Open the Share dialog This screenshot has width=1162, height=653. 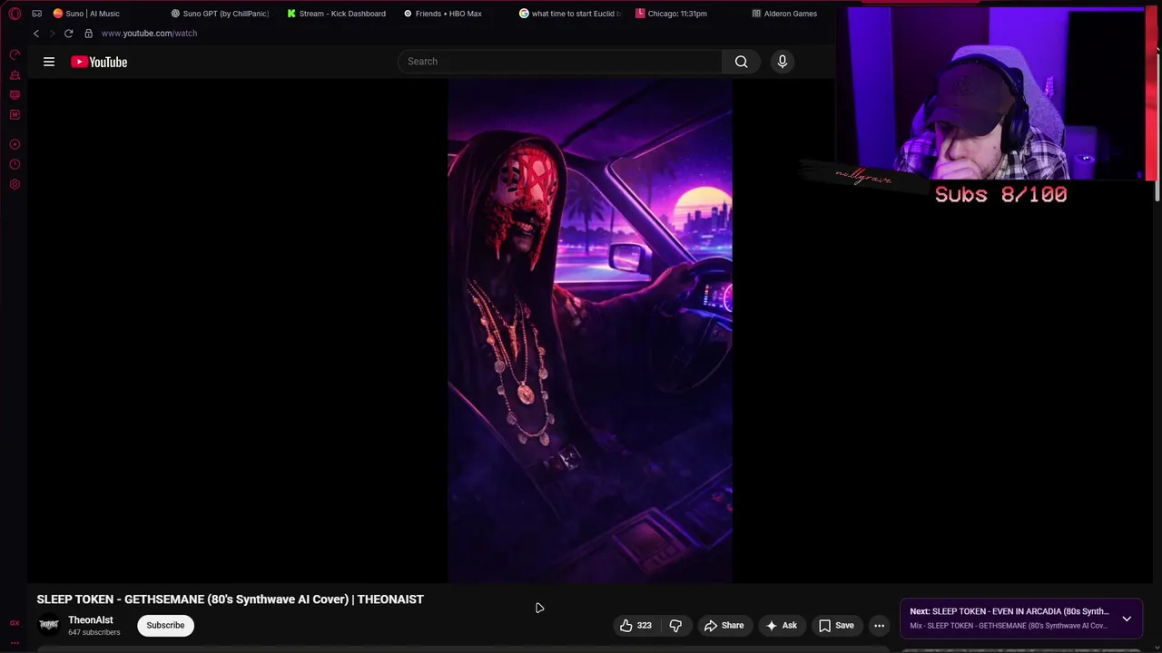[x=724, y=625]
